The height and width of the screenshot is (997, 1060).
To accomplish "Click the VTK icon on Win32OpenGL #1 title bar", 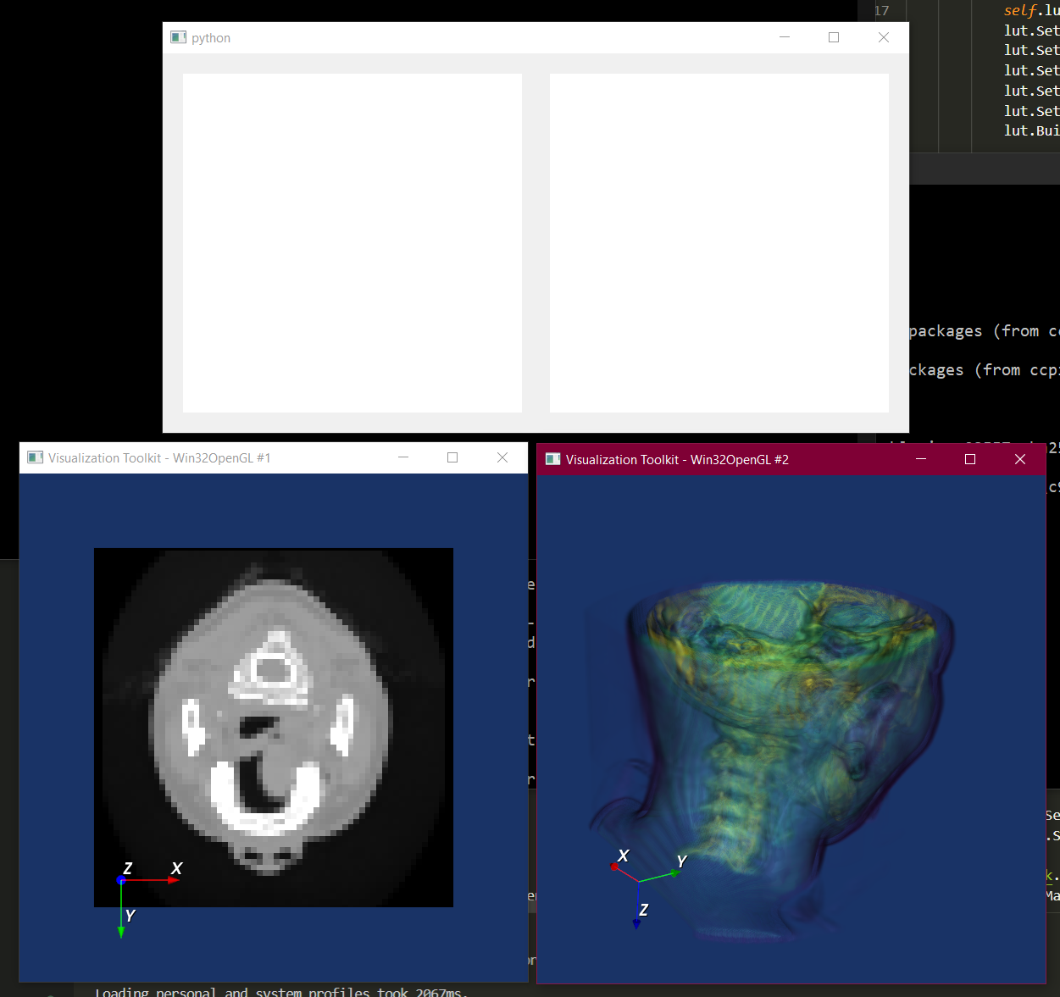I will click(x=35, y=457).
